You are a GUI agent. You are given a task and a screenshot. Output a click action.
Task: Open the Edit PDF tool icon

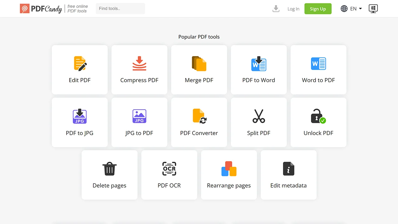pos(80,63)
